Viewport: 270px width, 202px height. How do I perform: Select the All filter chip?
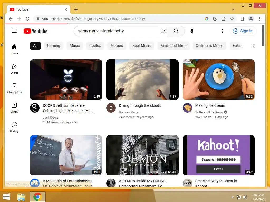pyautogui.click(x=35, y=46)
